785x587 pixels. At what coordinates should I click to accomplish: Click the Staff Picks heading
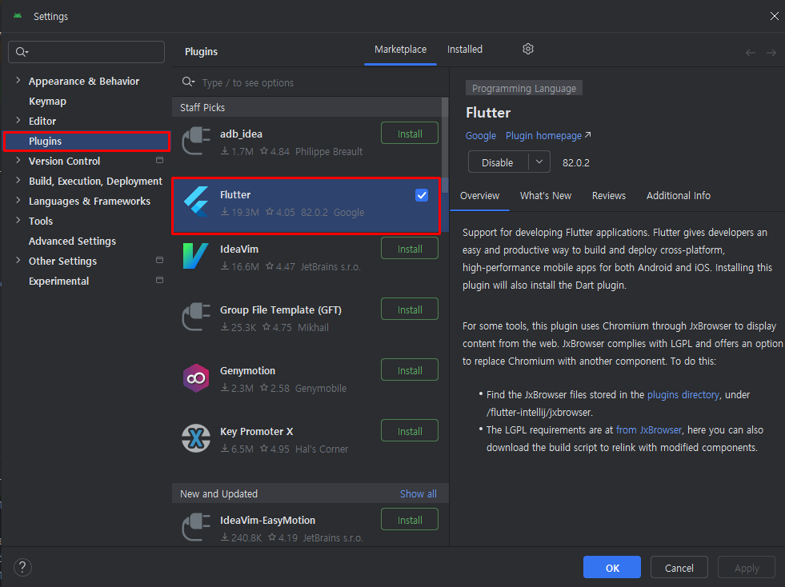click(202, 108)
